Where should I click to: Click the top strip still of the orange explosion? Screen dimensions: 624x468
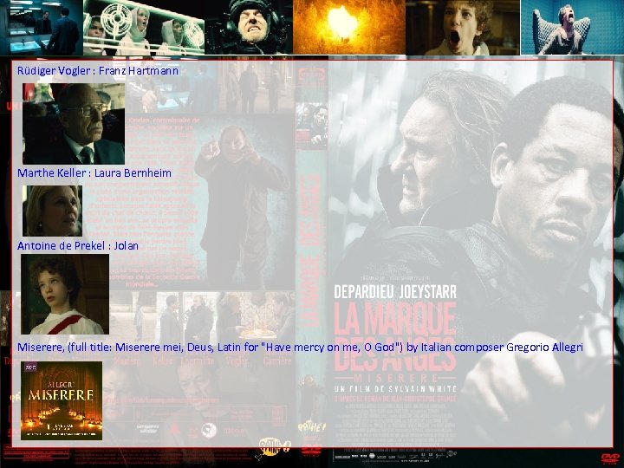pyautogui.click(x=349, y=28)
